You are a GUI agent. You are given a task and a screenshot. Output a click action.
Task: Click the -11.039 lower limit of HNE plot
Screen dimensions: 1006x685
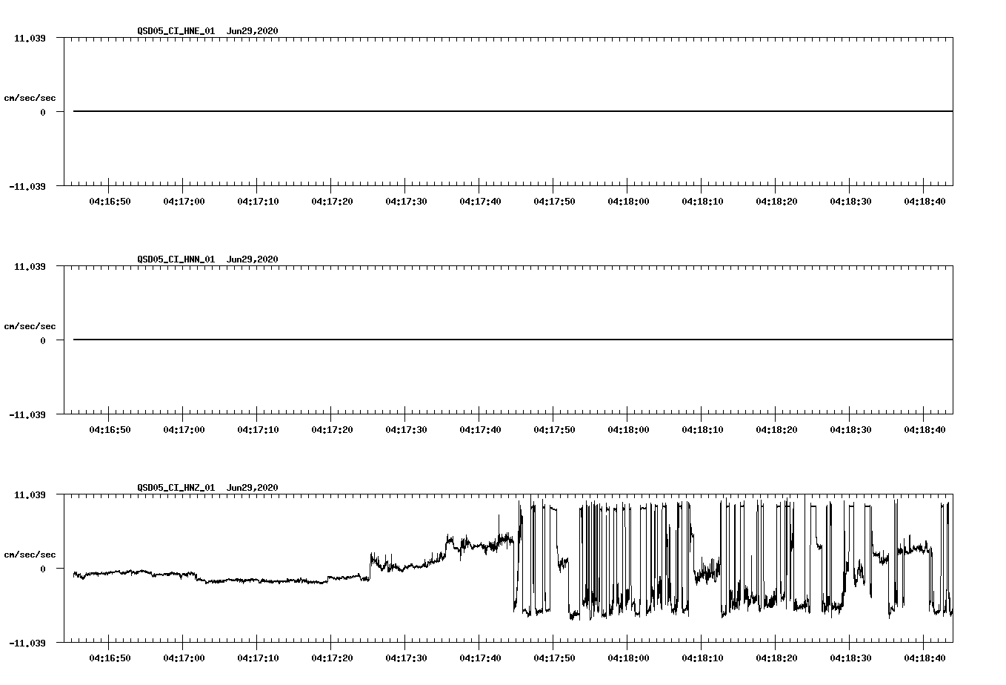click(x=27, y=186)
